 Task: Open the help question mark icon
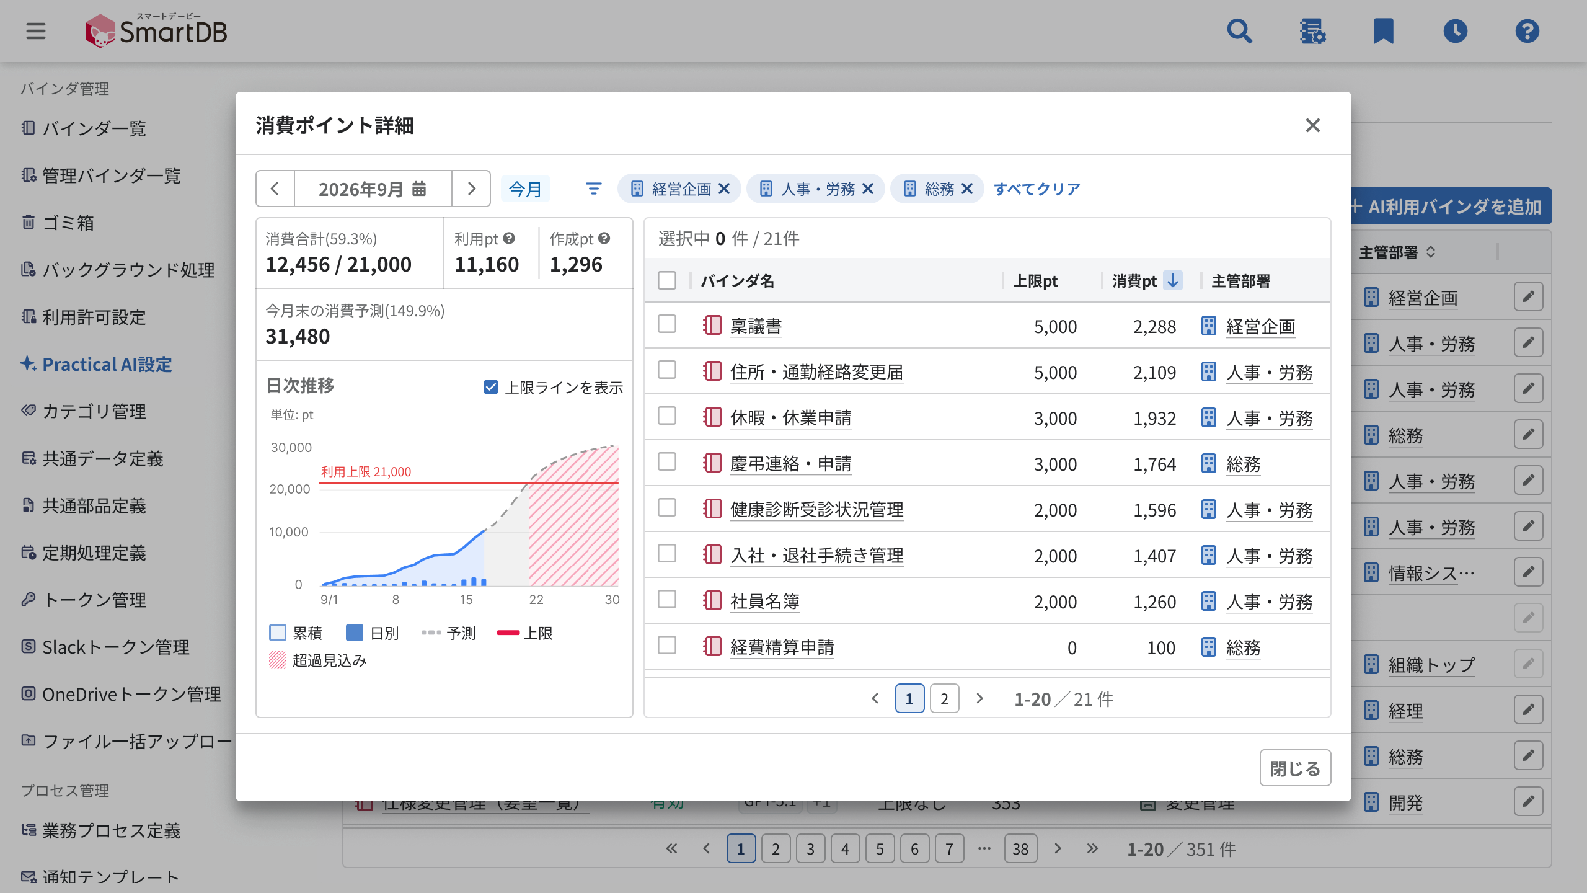(1527, 31)
